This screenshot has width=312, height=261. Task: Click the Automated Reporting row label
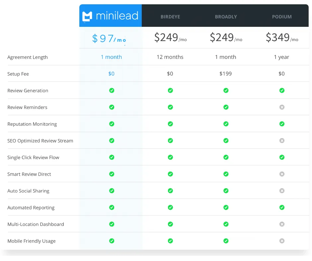31,208
